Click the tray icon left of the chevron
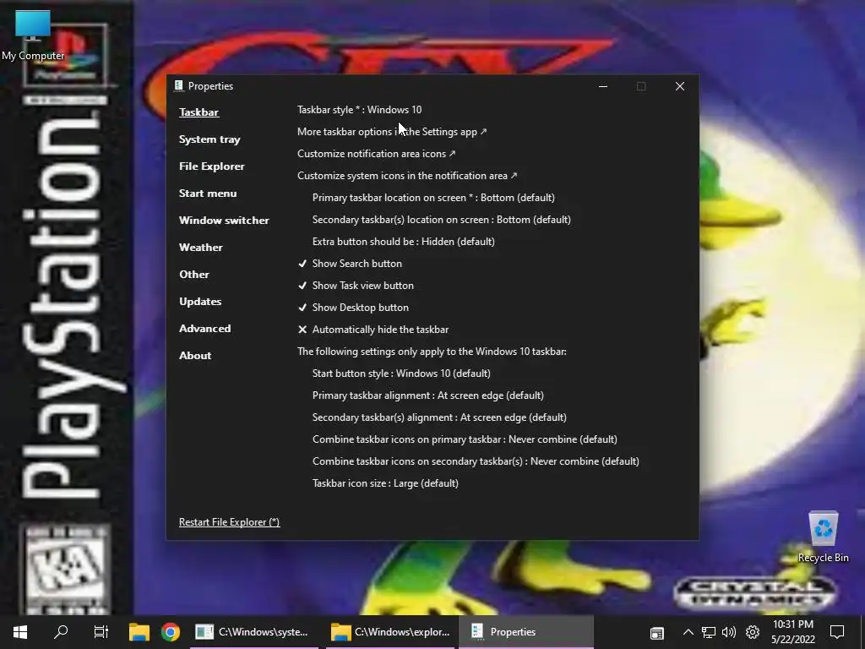 pos(656,633)
